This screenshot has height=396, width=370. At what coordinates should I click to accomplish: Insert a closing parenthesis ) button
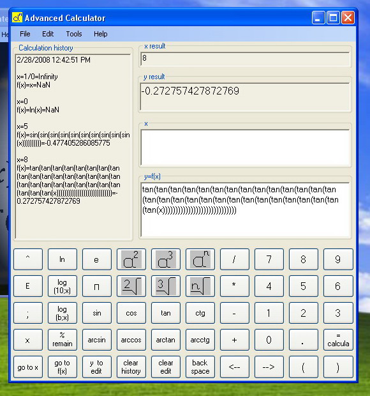pos(338,367)
